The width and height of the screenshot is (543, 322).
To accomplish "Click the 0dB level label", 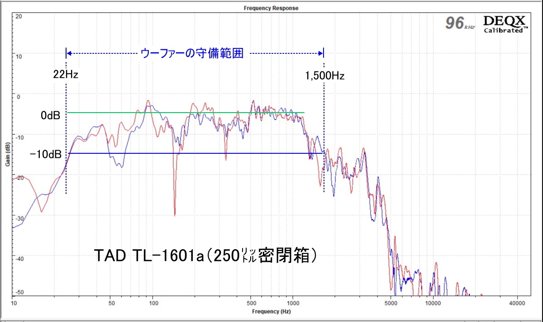I will coord(50,116).
